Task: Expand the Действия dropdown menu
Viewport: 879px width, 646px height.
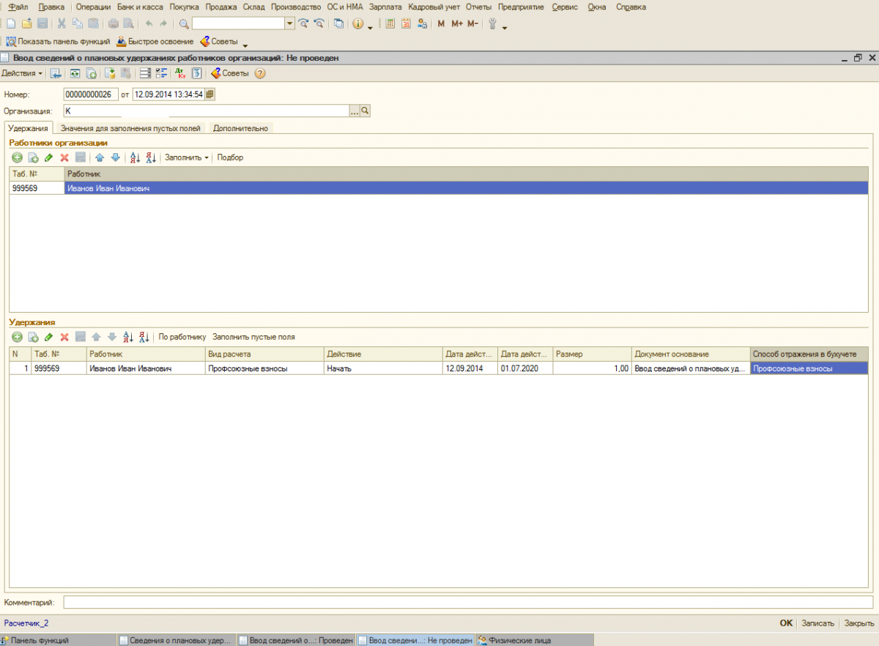Action: 22,73
